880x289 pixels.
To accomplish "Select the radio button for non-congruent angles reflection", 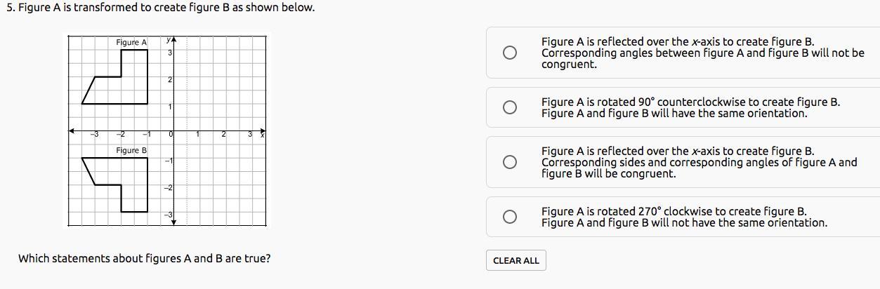I will click(510, 53).
